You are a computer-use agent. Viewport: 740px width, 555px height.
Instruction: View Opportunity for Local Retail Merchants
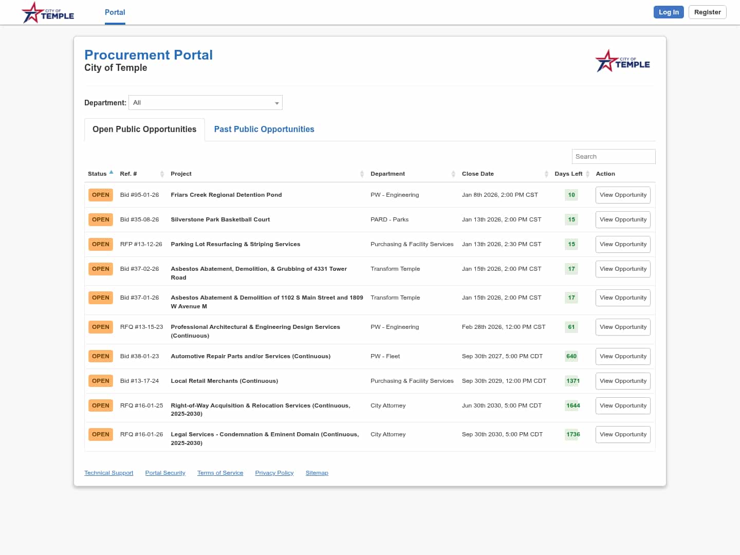coord(623,381)
